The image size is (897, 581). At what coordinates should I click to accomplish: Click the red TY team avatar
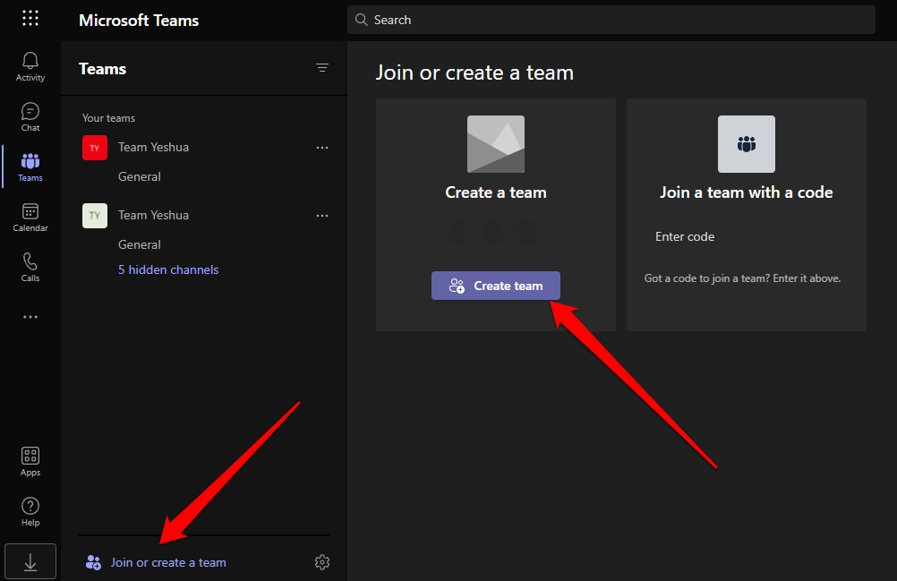pos(95,148)
